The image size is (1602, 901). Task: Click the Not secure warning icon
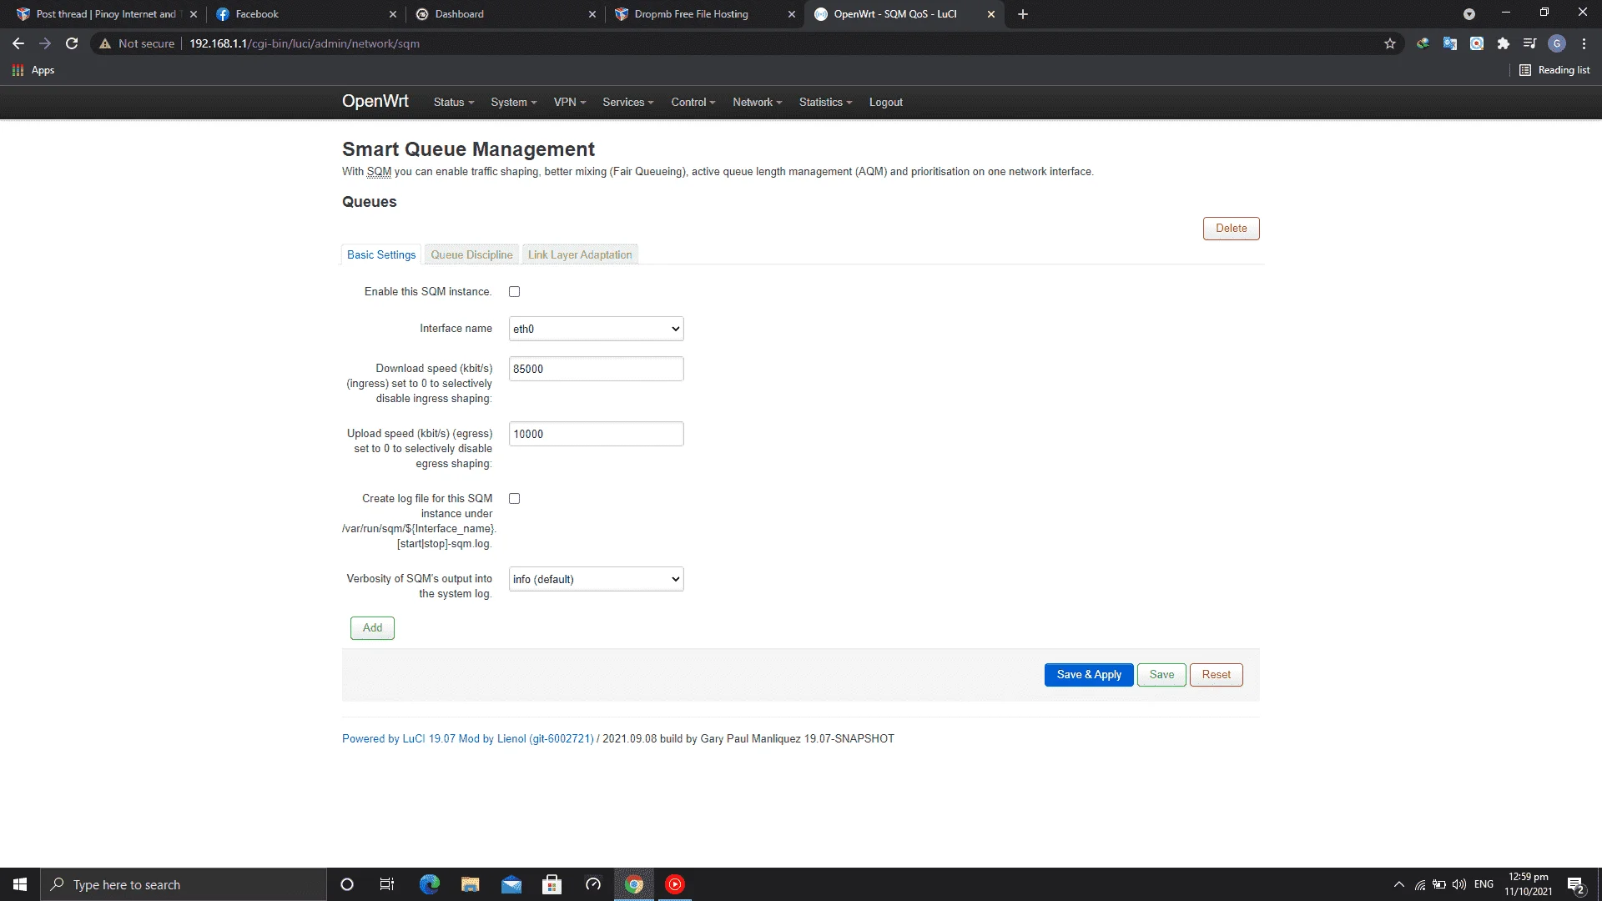[x=105, y=43]
